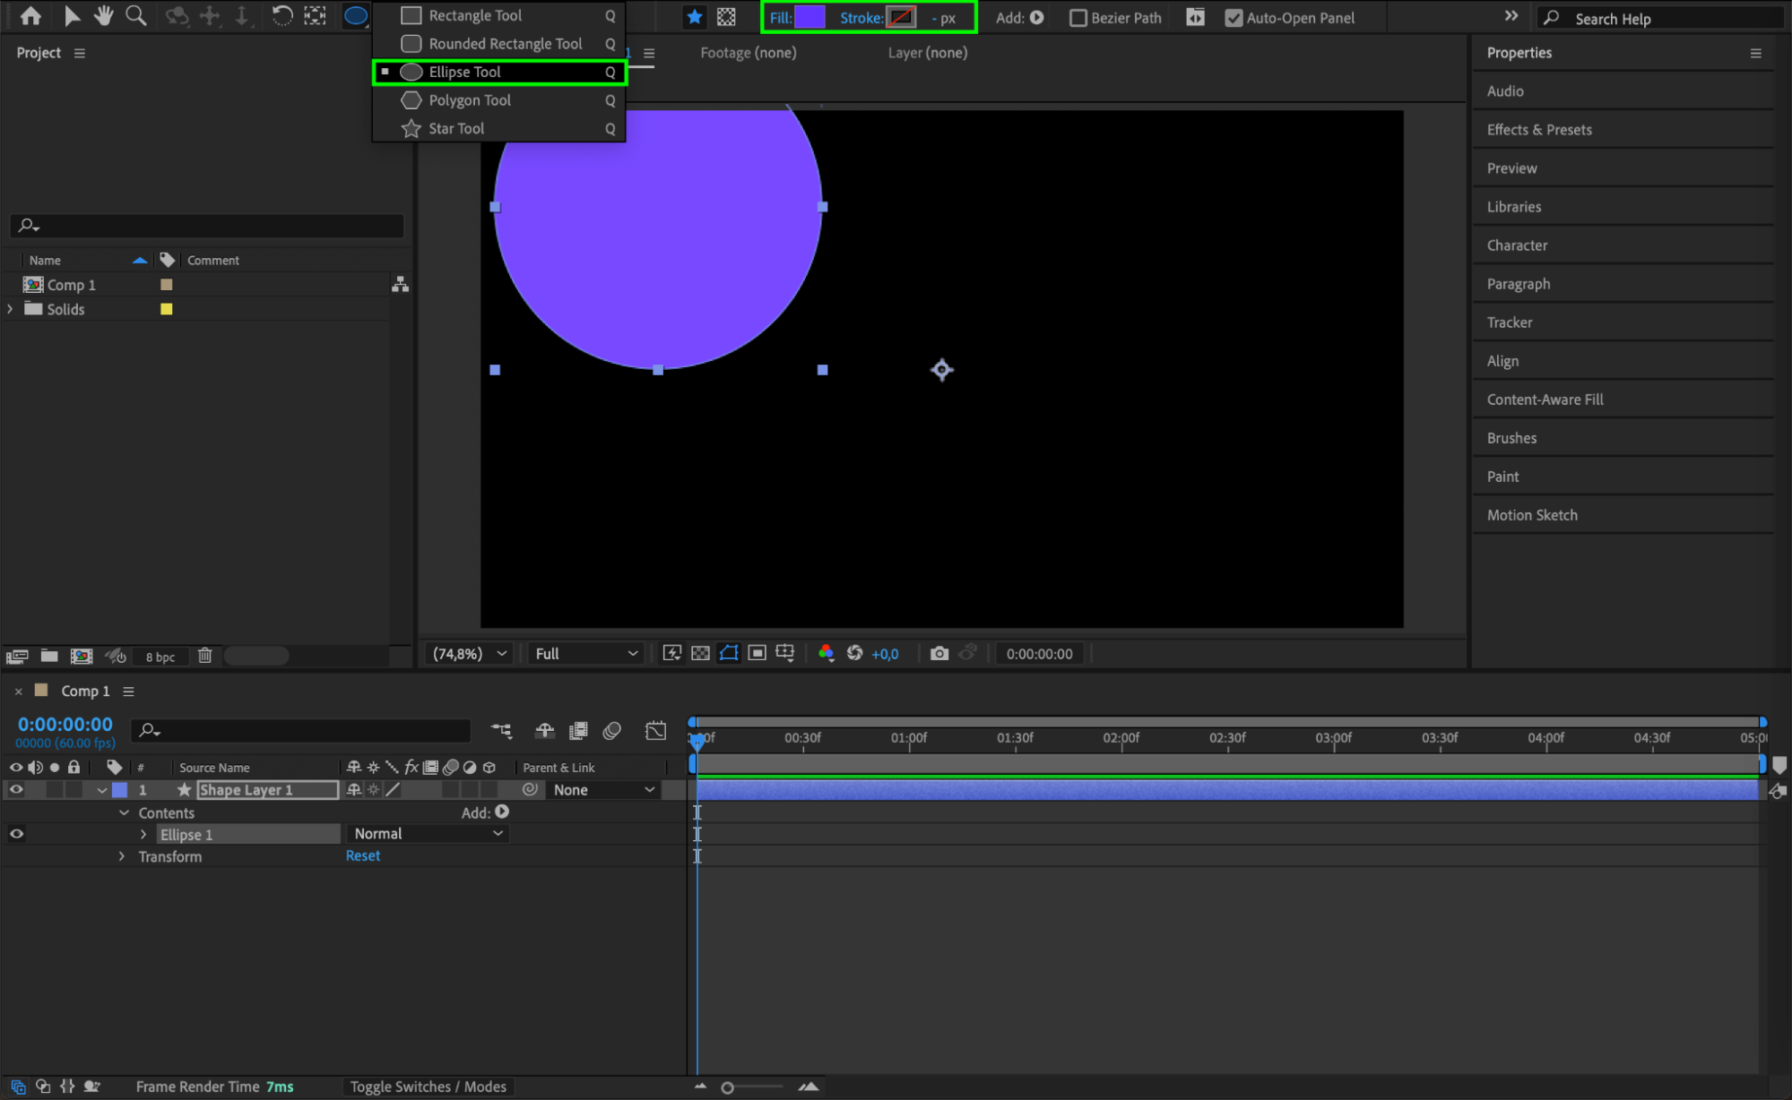Toggle transparency grid in viewer
Viewport: 1792px width, 1100px height.
(x=700, y=654)
